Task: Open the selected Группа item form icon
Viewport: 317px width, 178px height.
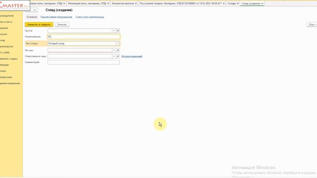Action: [118, 31]
